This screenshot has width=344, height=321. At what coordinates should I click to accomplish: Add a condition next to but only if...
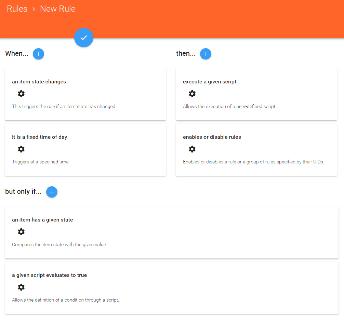coord(52,192)
